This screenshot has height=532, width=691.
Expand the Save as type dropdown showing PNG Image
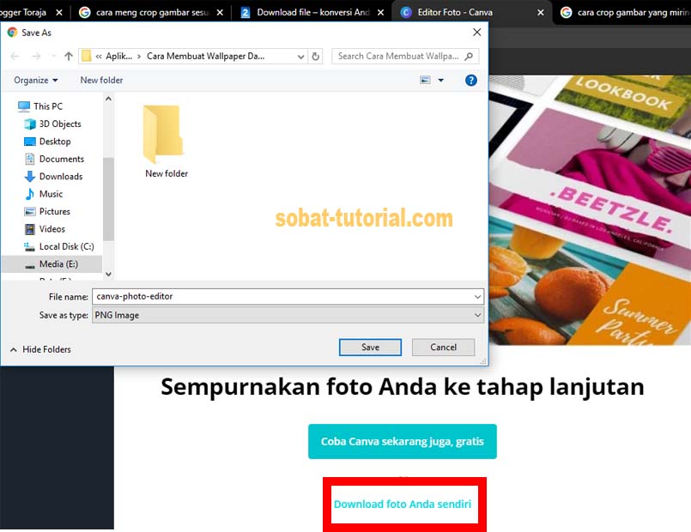coord(477,315)
